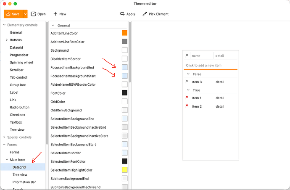290x190 pixels.
Task: Toggle the red flag on Item 1
Action: pyautogui.click(x=187, y=98)
